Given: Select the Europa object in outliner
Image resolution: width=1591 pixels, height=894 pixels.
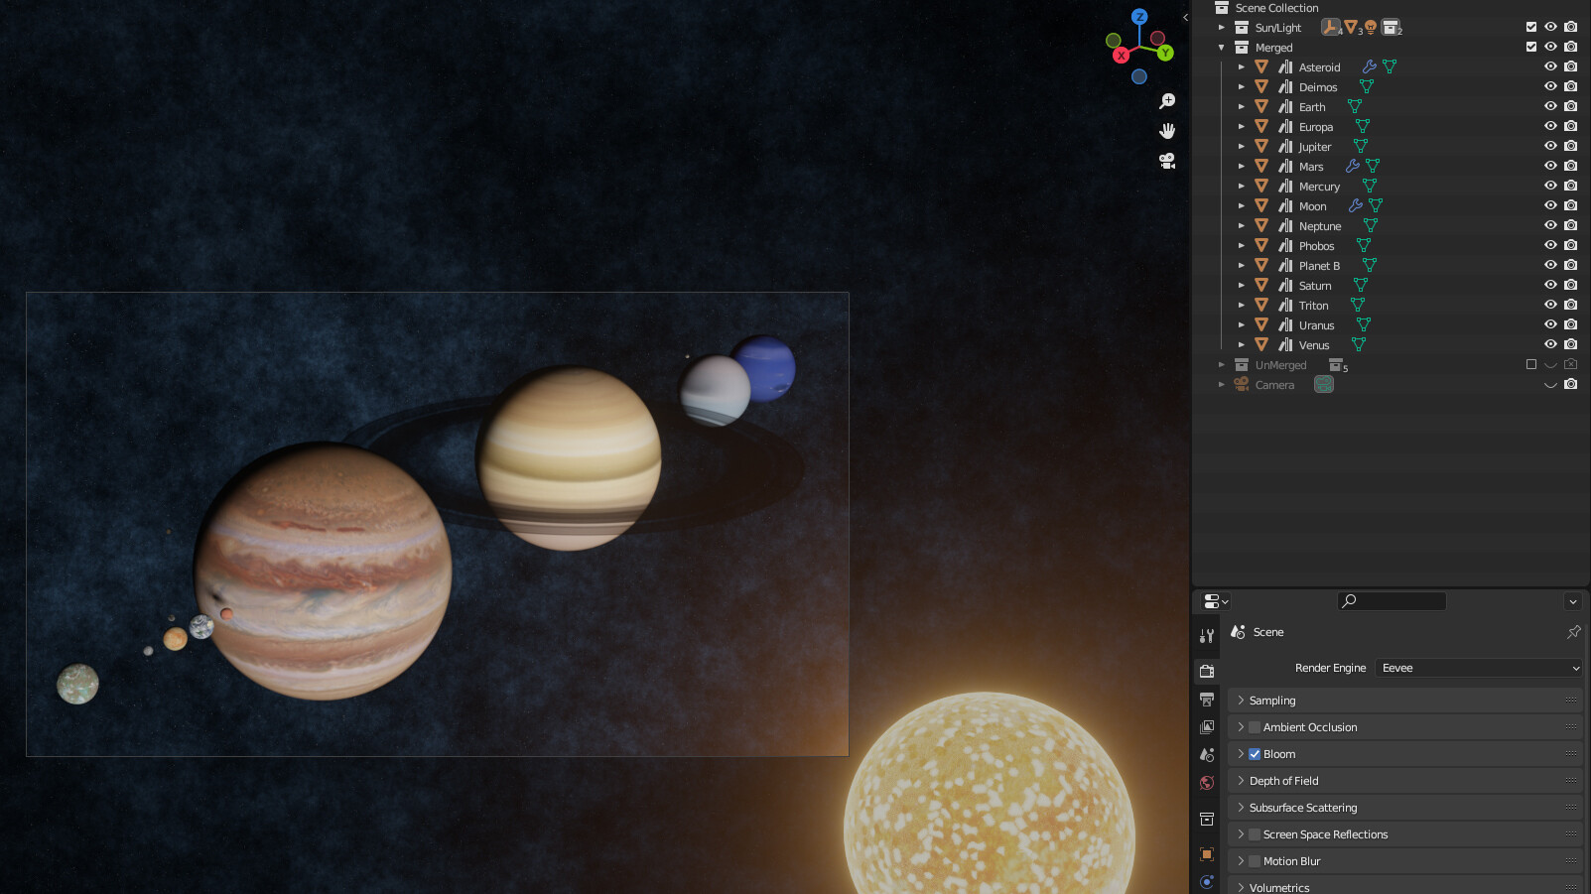Looking at the screenshot, I should pos(1316,127).
